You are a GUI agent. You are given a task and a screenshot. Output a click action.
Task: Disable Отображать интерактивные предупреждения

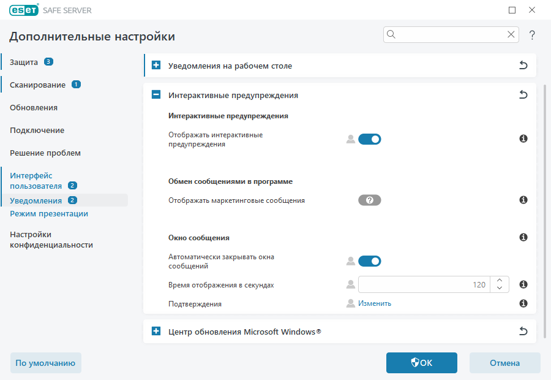(370, 139)
